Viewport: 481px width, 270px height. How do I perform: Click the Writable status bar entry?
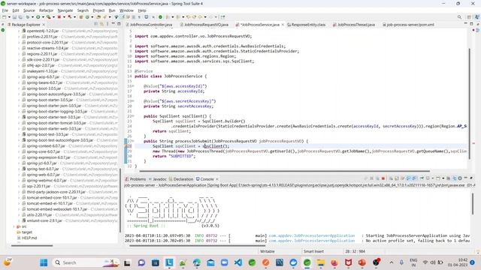pyautogui.click(x=268, y=251)
